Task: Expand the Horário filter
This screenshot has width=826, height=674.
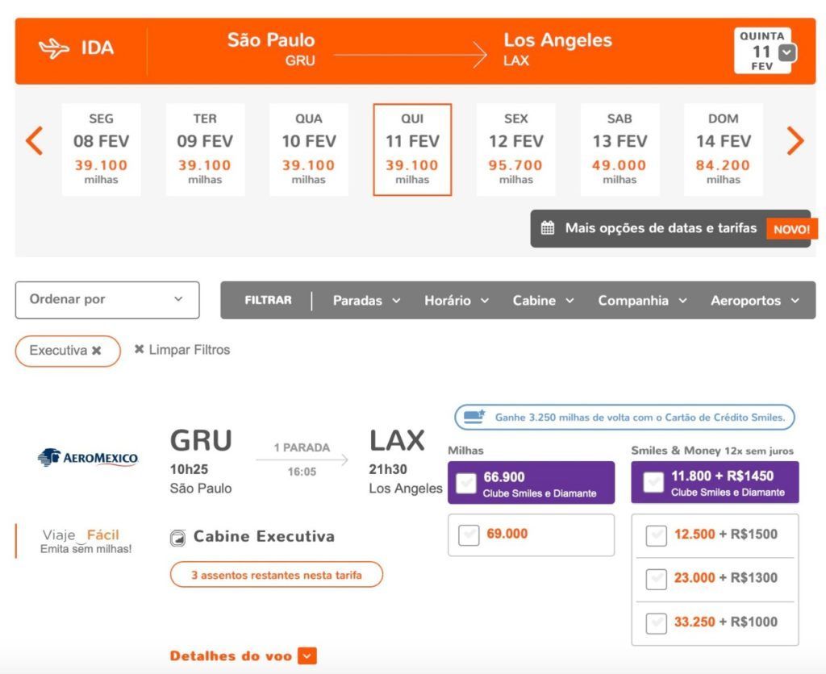Action: point(457,301)
